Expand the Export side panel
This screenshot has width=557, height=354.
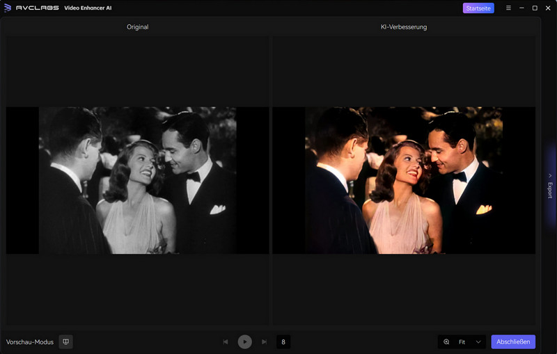tap(550, 185)
